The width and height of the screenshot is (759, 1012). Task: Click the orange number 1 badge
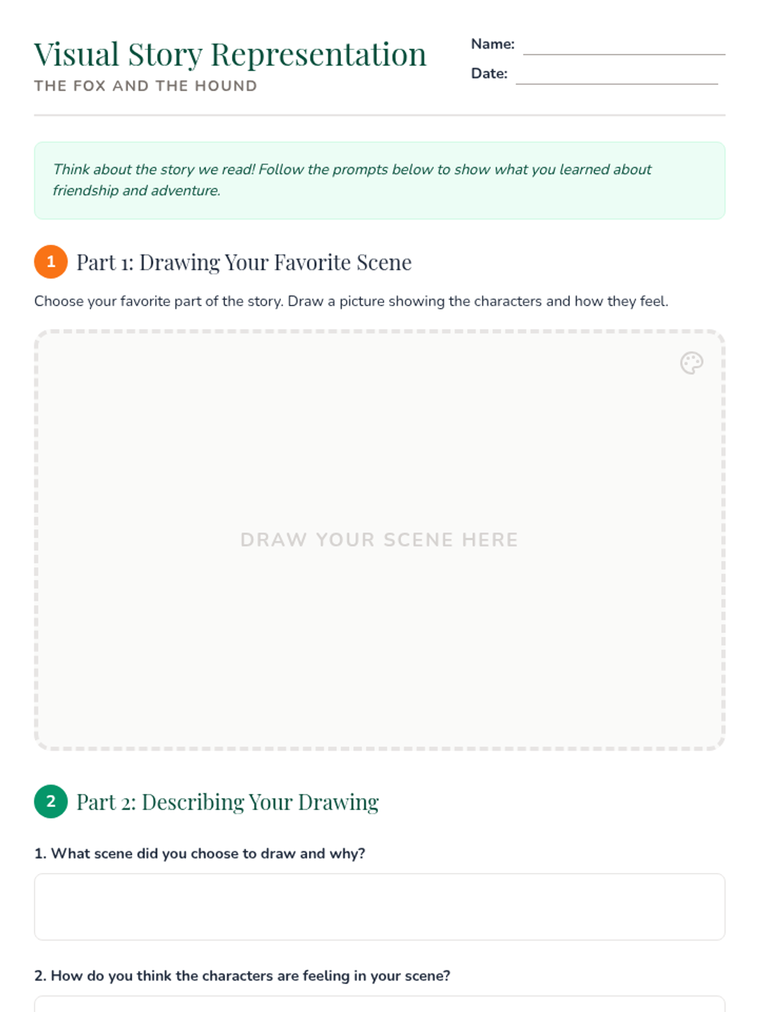[x=51, y=262]
